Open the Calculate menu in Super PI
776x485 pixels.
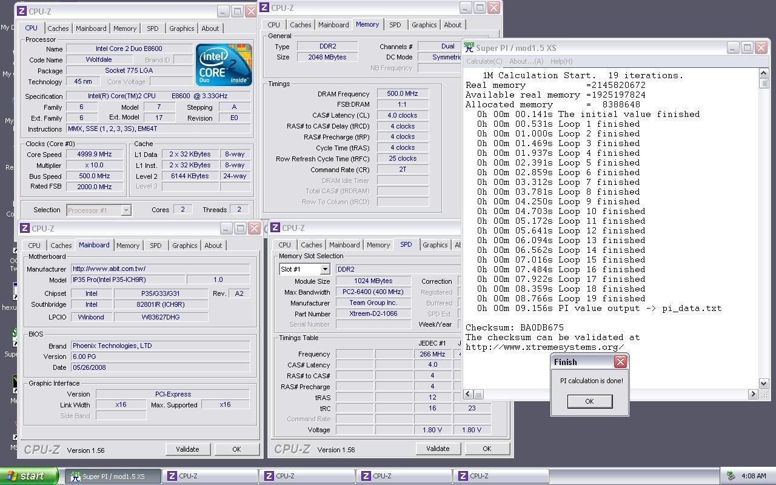pos(484,61)
